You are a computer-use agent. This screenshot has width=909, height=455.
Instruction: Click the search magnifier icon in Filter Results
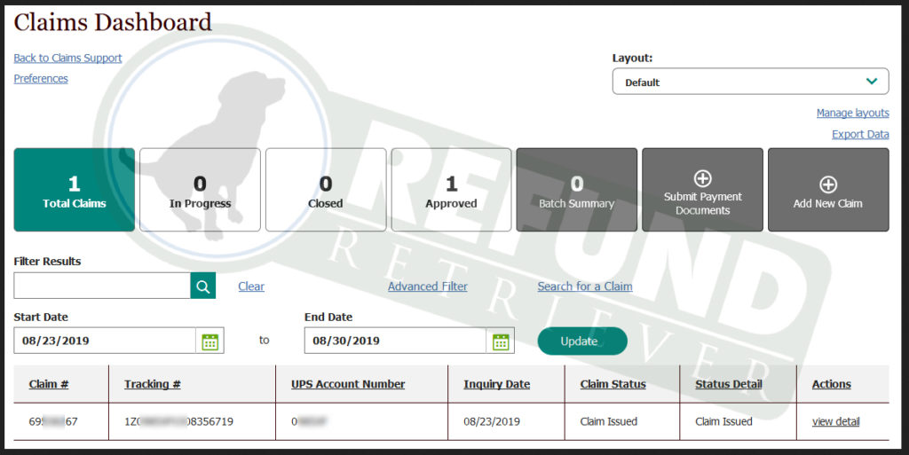coord(203,286)
